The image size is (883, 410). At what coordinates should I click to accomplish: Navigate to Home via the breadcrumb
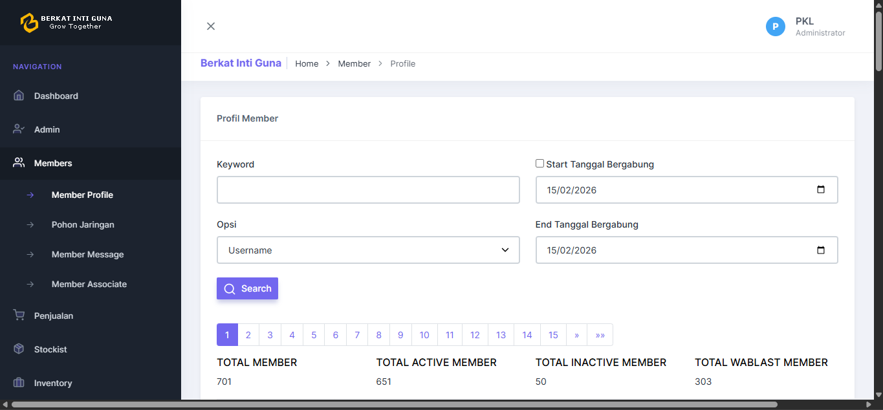coord(307,63)
